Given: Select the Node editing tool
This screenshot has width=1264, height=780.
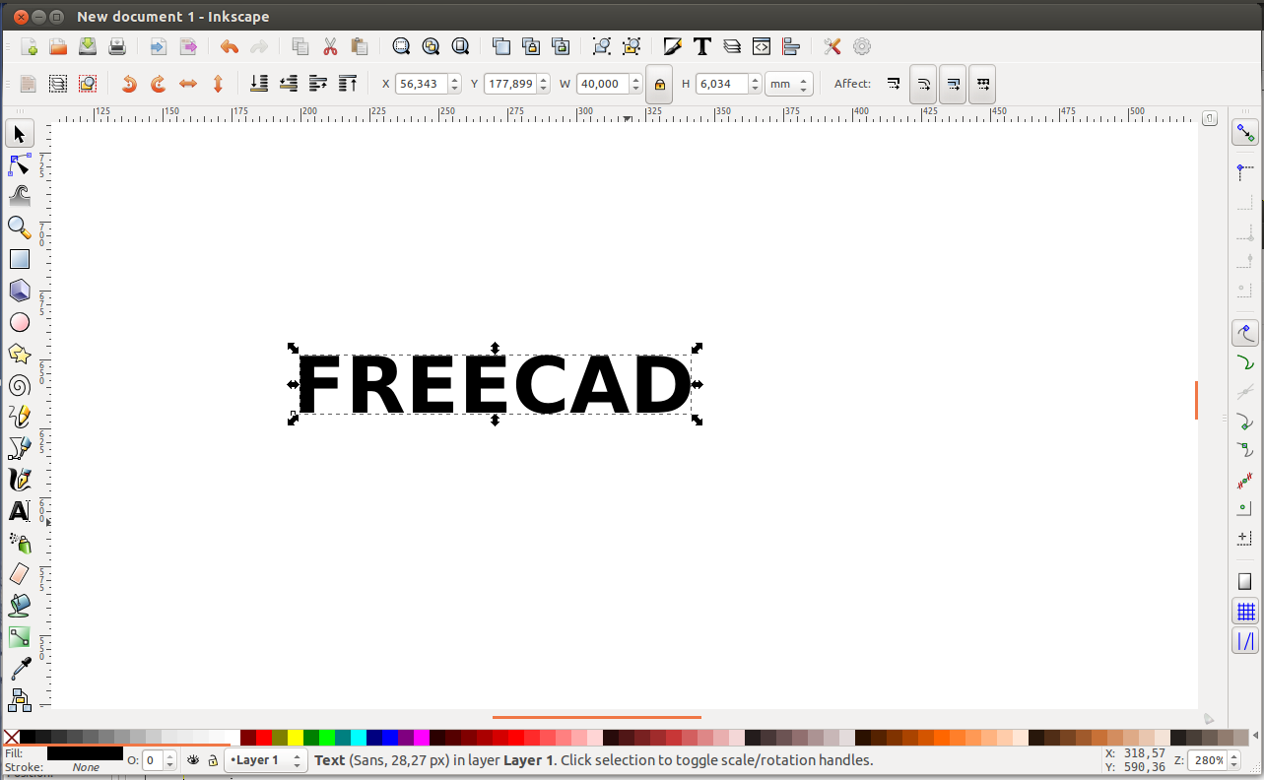Looking at the screenshot, I should [x=20, y=164].
